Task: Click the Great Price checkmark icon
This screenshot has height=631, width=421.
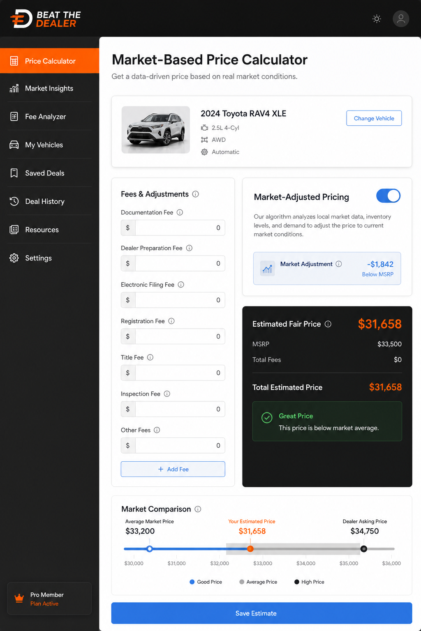Action: [x=267, y=418]
